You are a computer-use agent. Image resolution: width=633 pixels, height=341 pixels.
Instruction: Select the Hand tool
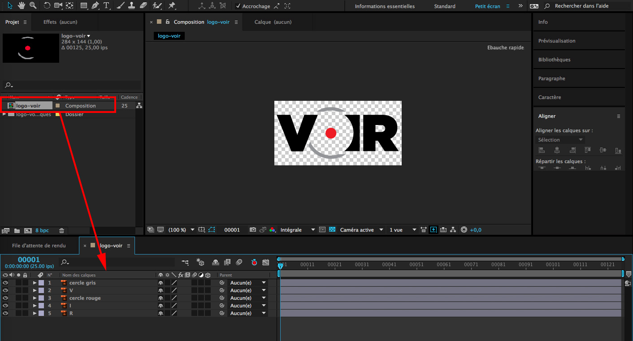pyautogui.click(x=22, y=6)
